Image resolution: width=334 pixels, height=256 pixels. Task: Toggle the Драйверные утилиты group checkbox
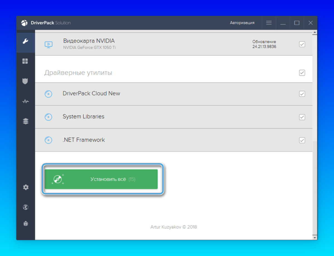pyautogui.click(x=302, y=73)
